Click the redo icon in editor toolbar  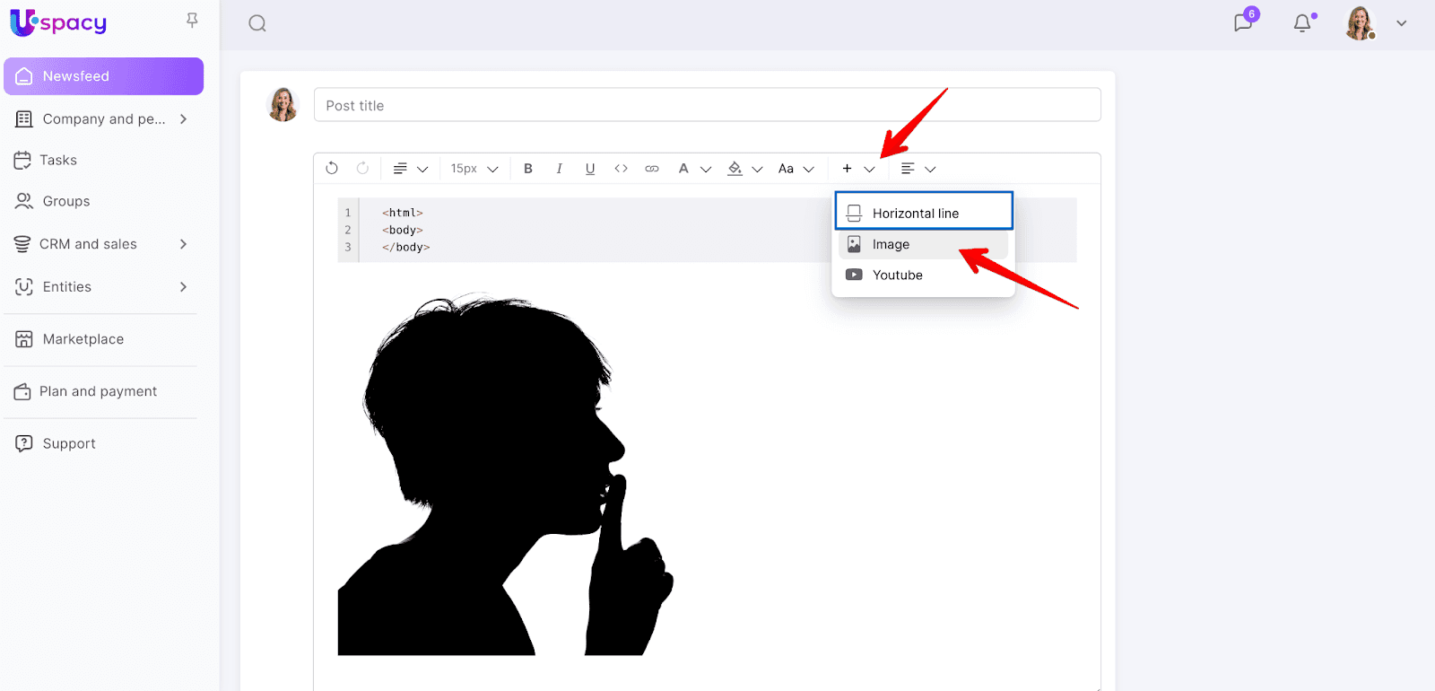[362, 169]
